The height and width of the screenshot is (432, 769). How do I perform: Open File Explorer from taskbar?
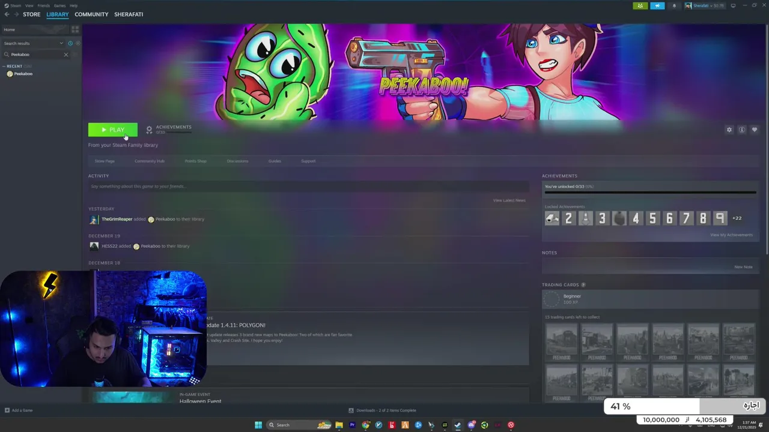[x=339, y=425]
